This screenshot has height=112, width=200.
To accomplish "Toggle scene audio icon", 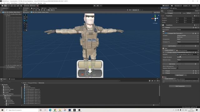I will [x=42, y=10].
